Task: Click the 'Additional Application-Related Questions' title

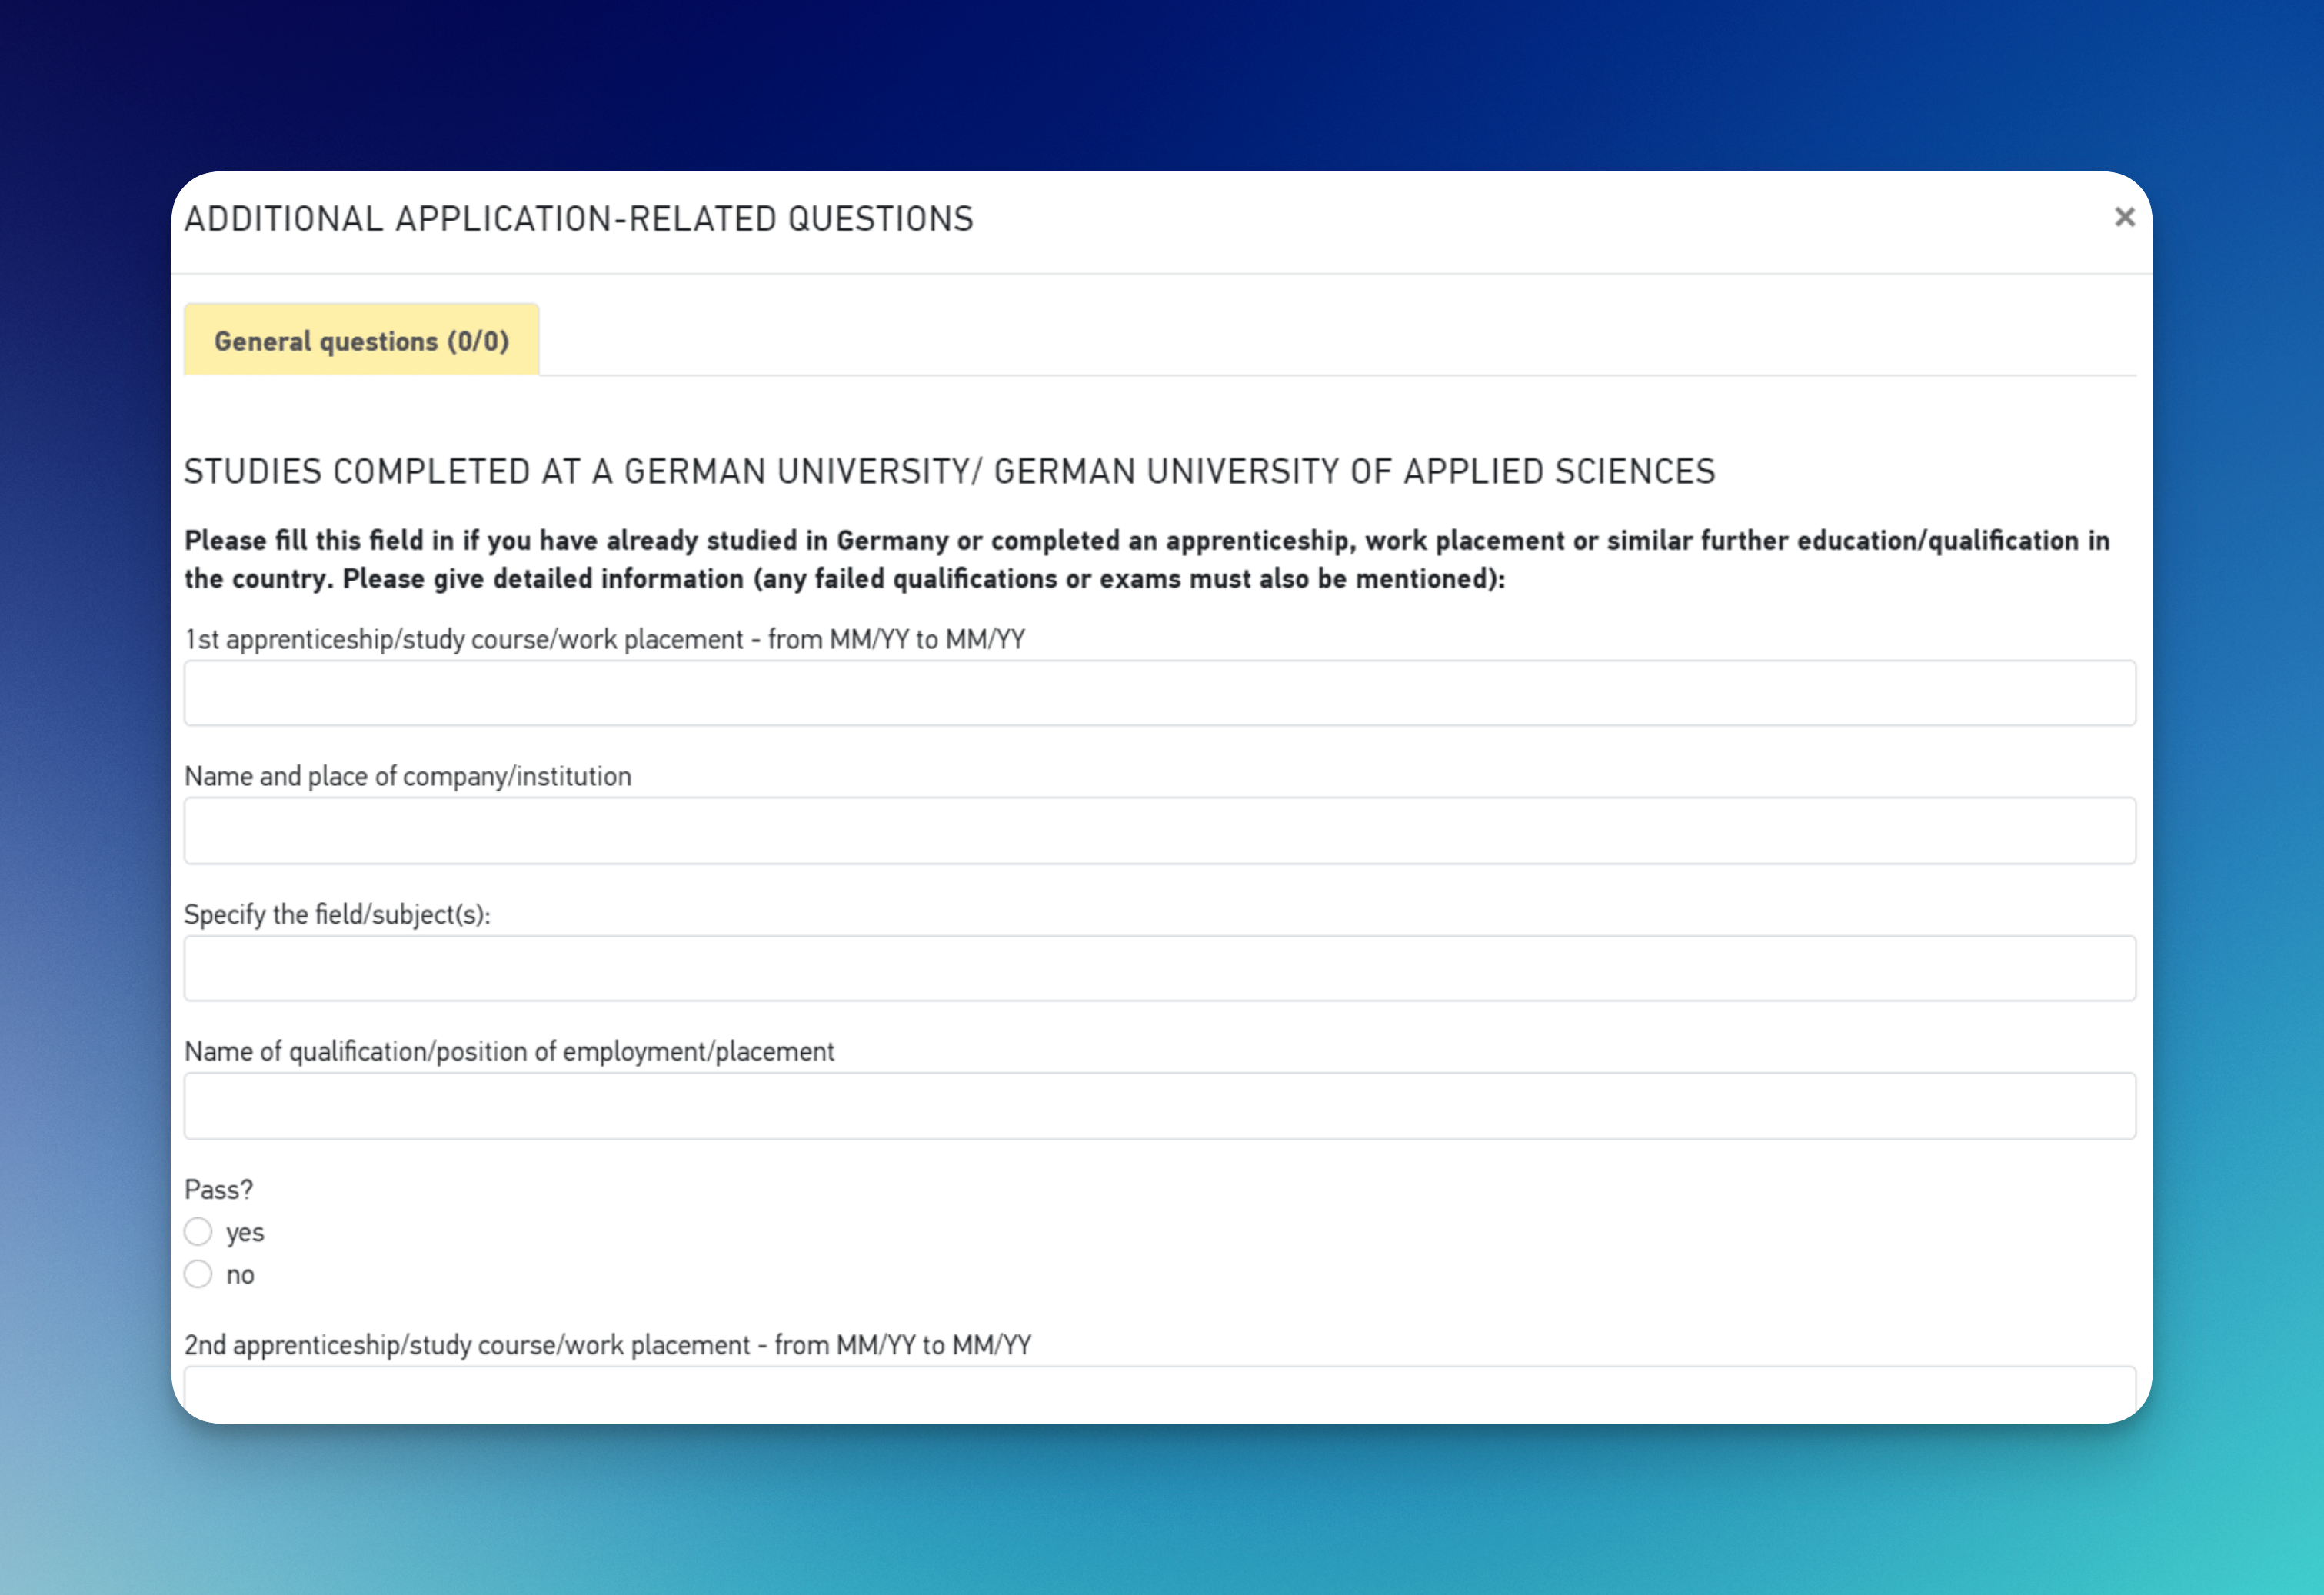Action: coord(579,219)
